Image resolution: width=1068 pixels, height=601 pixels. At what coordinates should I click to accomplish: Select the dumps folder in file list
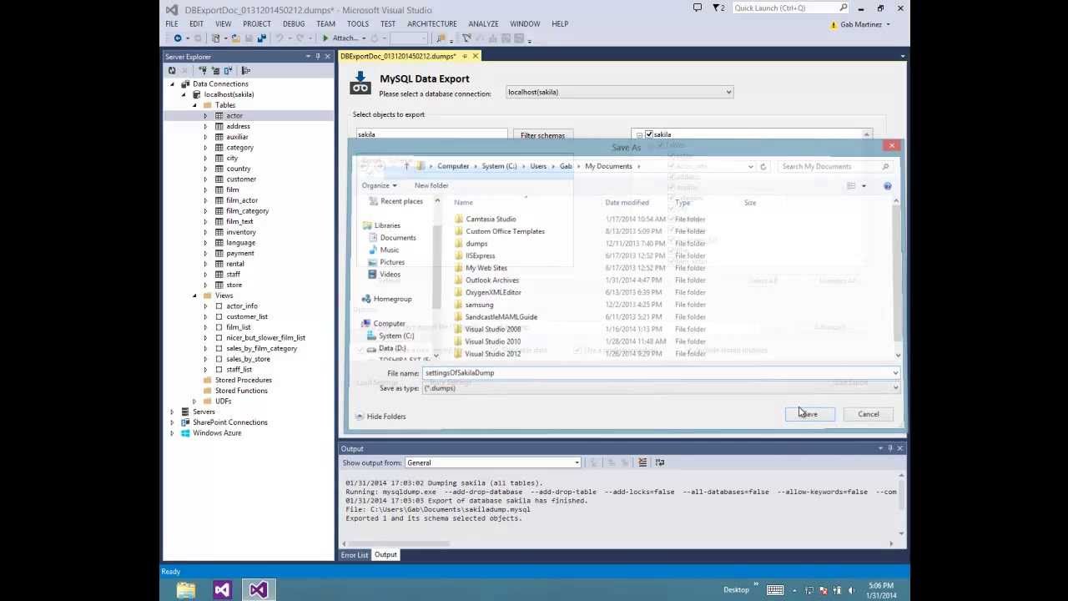(x=476, y=244)
